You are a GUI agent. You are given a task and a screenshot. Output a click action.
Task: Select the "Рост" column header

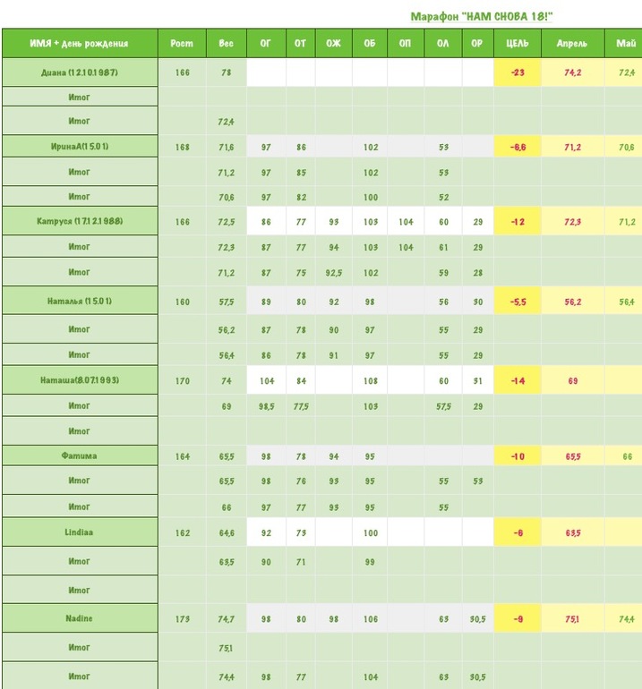(182, 43)
